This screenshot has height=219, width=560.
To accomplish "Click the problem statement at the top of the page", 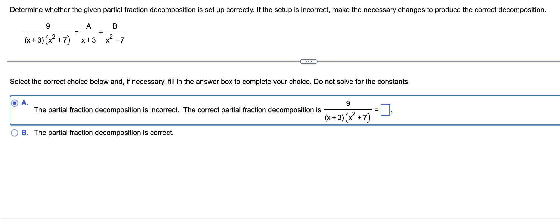I will [x=278, y=9].
